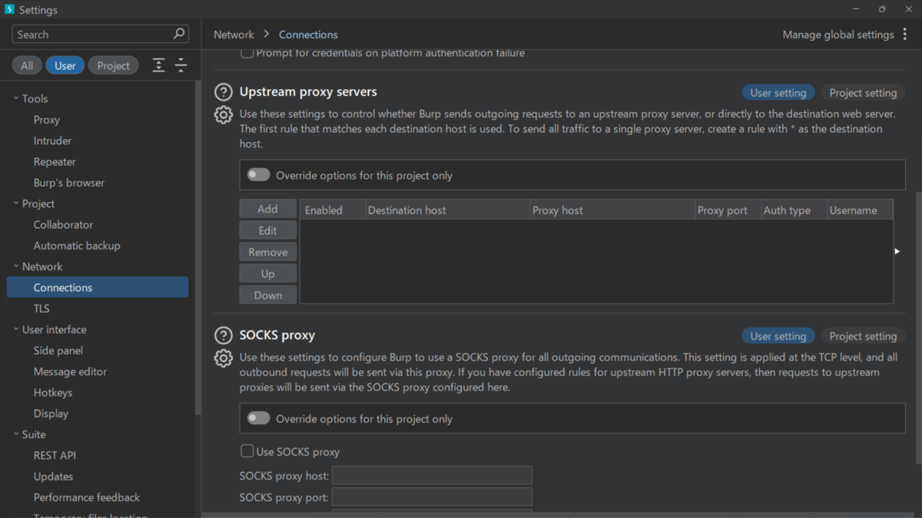Sort by Auth type column
922x518 pixels.
[x=793, y=210]
